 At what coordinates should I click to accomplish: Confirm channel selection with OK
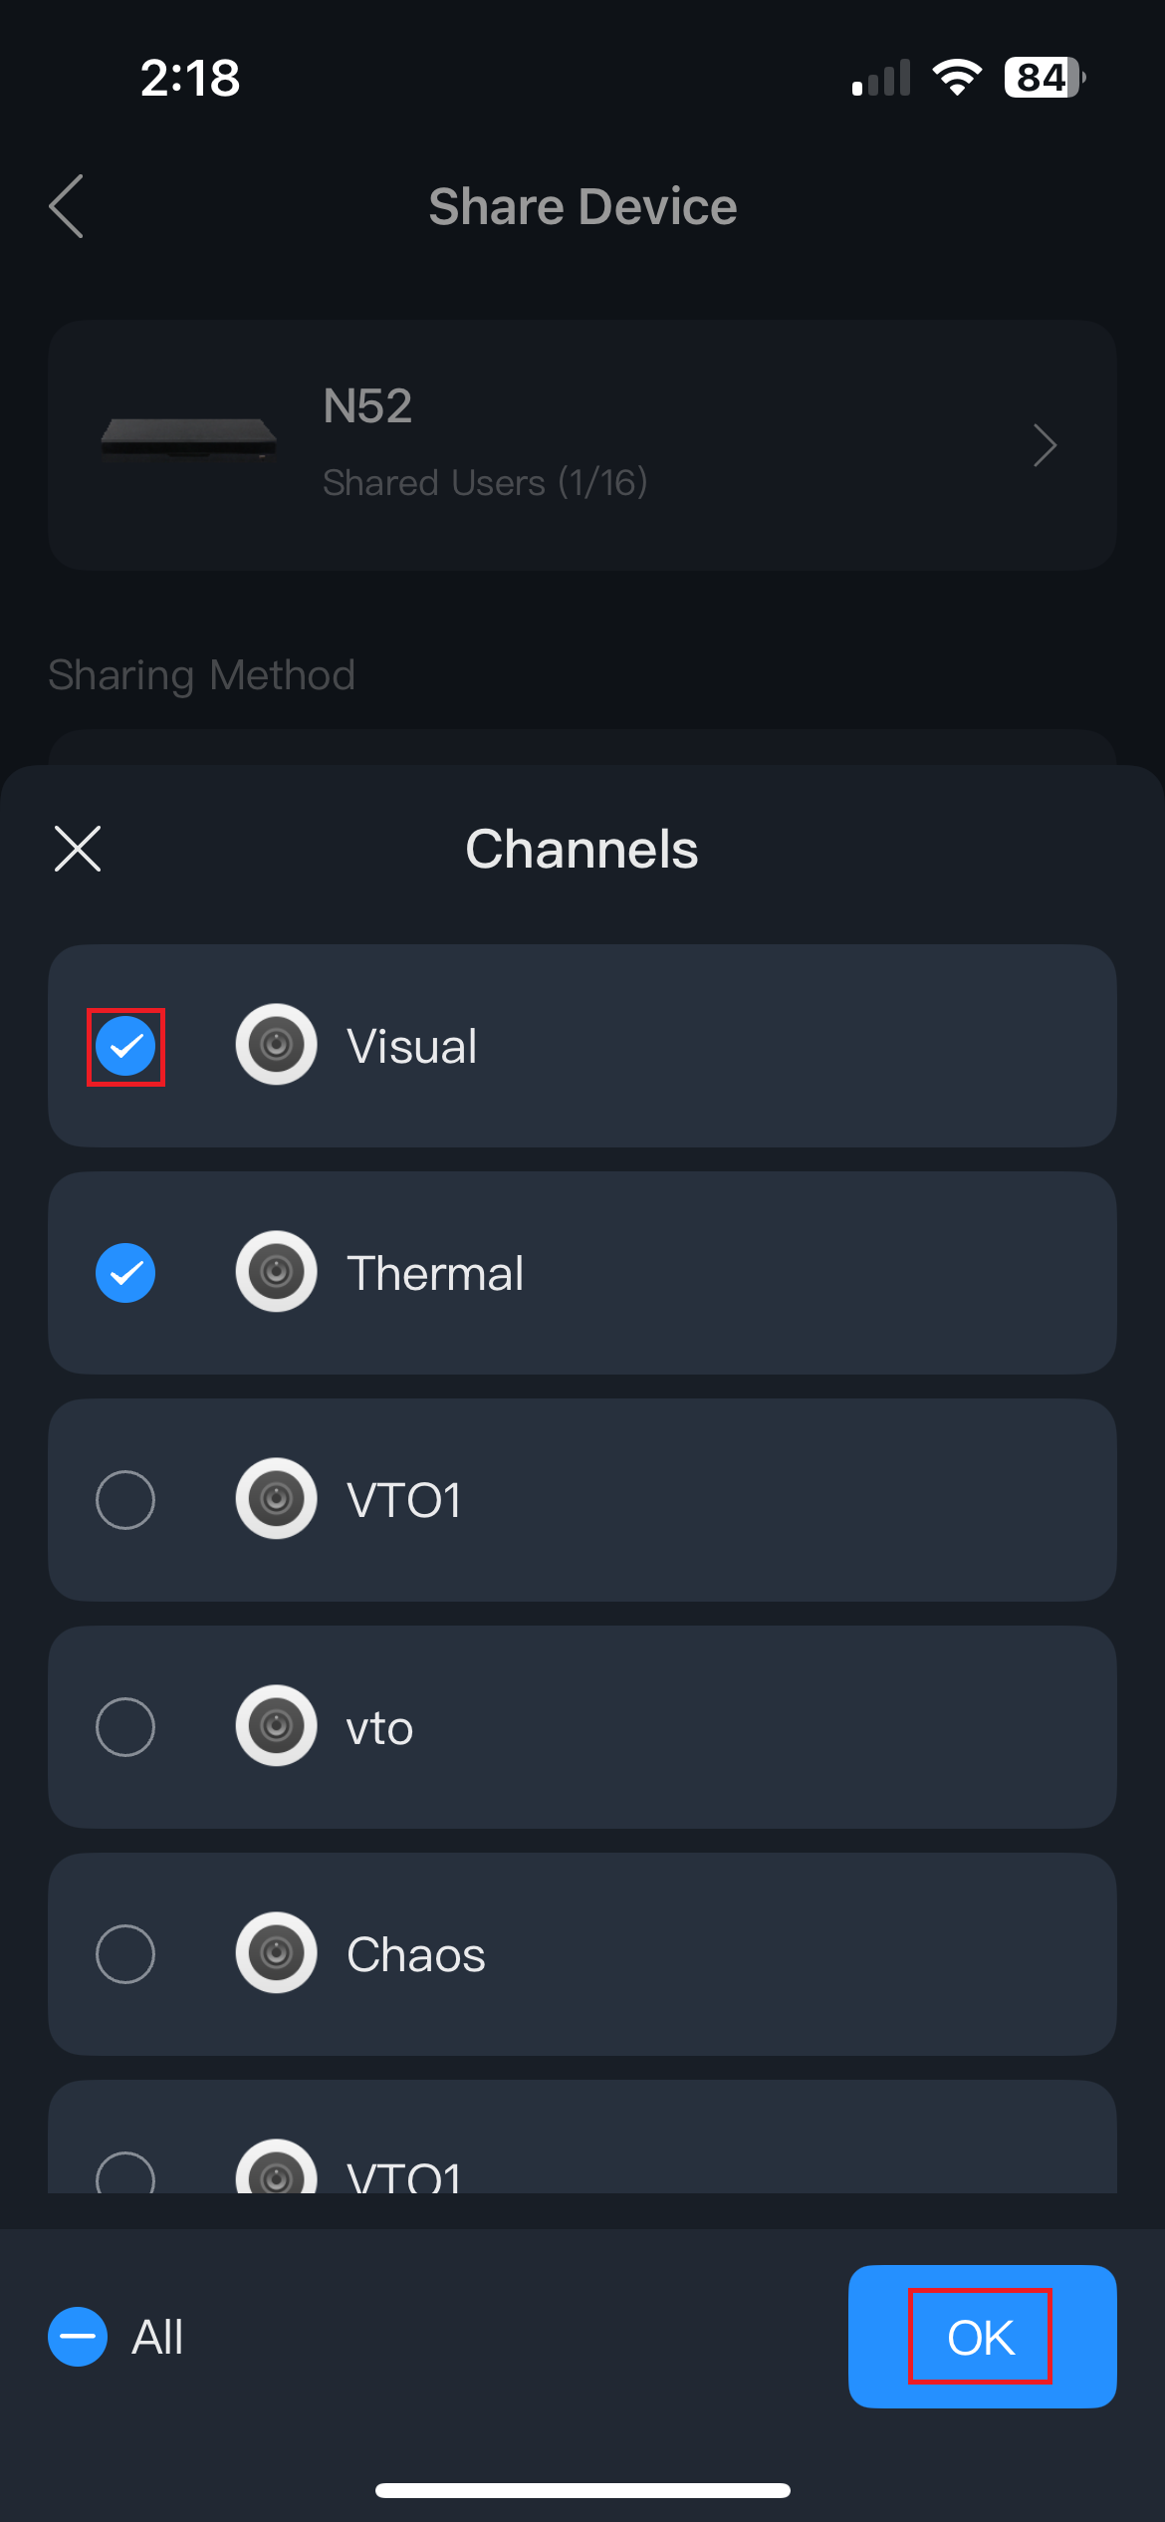pos(982,2337)
